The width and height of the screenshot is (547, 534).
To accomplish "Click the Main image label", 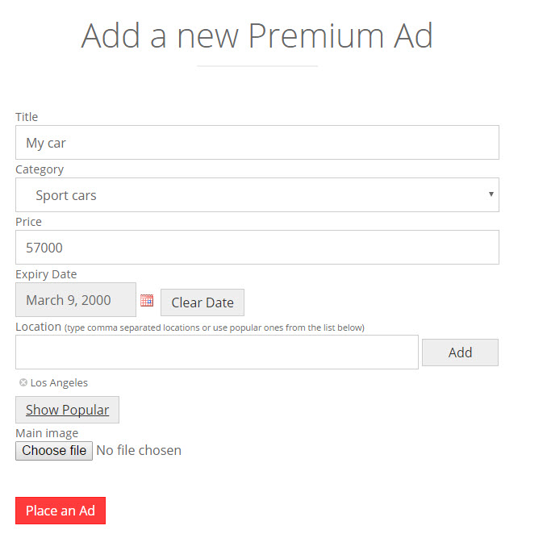I will click(x=47, y=433).
